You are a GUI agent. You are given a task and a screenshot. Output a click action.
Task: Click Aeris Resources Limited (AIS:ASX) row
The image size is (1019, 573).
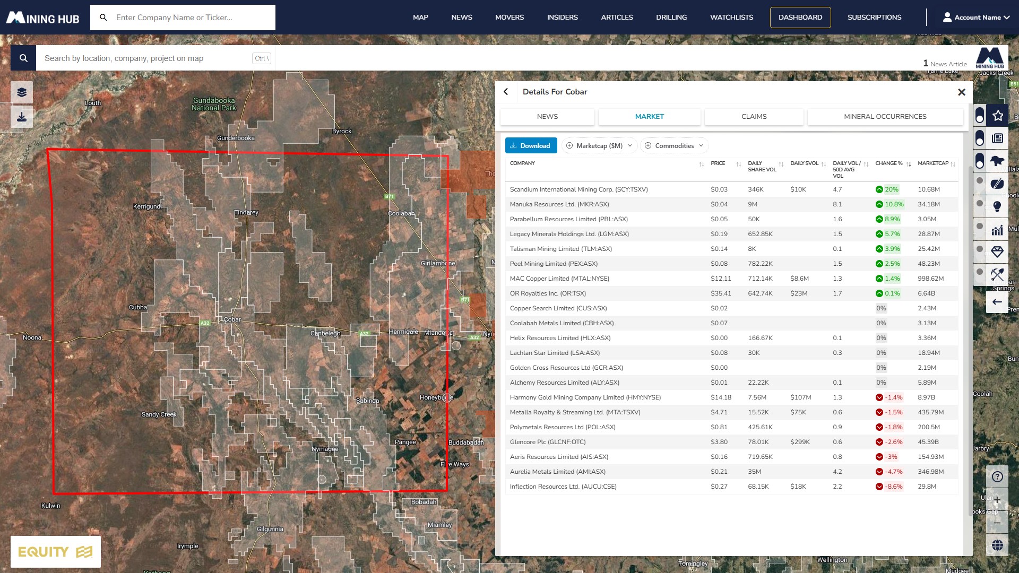pyautogui.click(x=732, y=457)
